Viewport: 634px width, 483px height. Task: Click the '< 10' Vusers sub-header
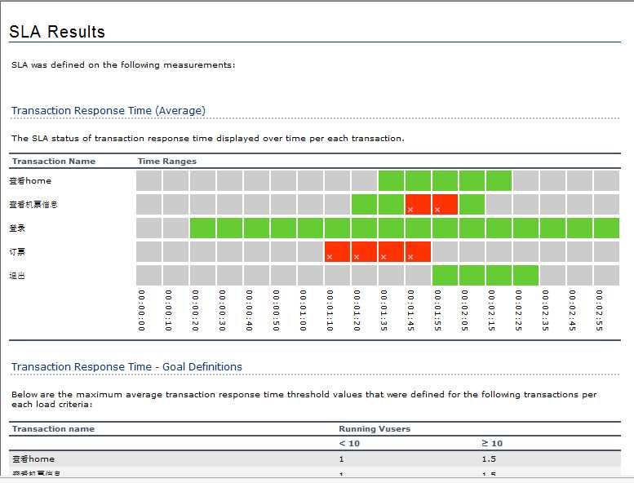click(x=349, y=443)
